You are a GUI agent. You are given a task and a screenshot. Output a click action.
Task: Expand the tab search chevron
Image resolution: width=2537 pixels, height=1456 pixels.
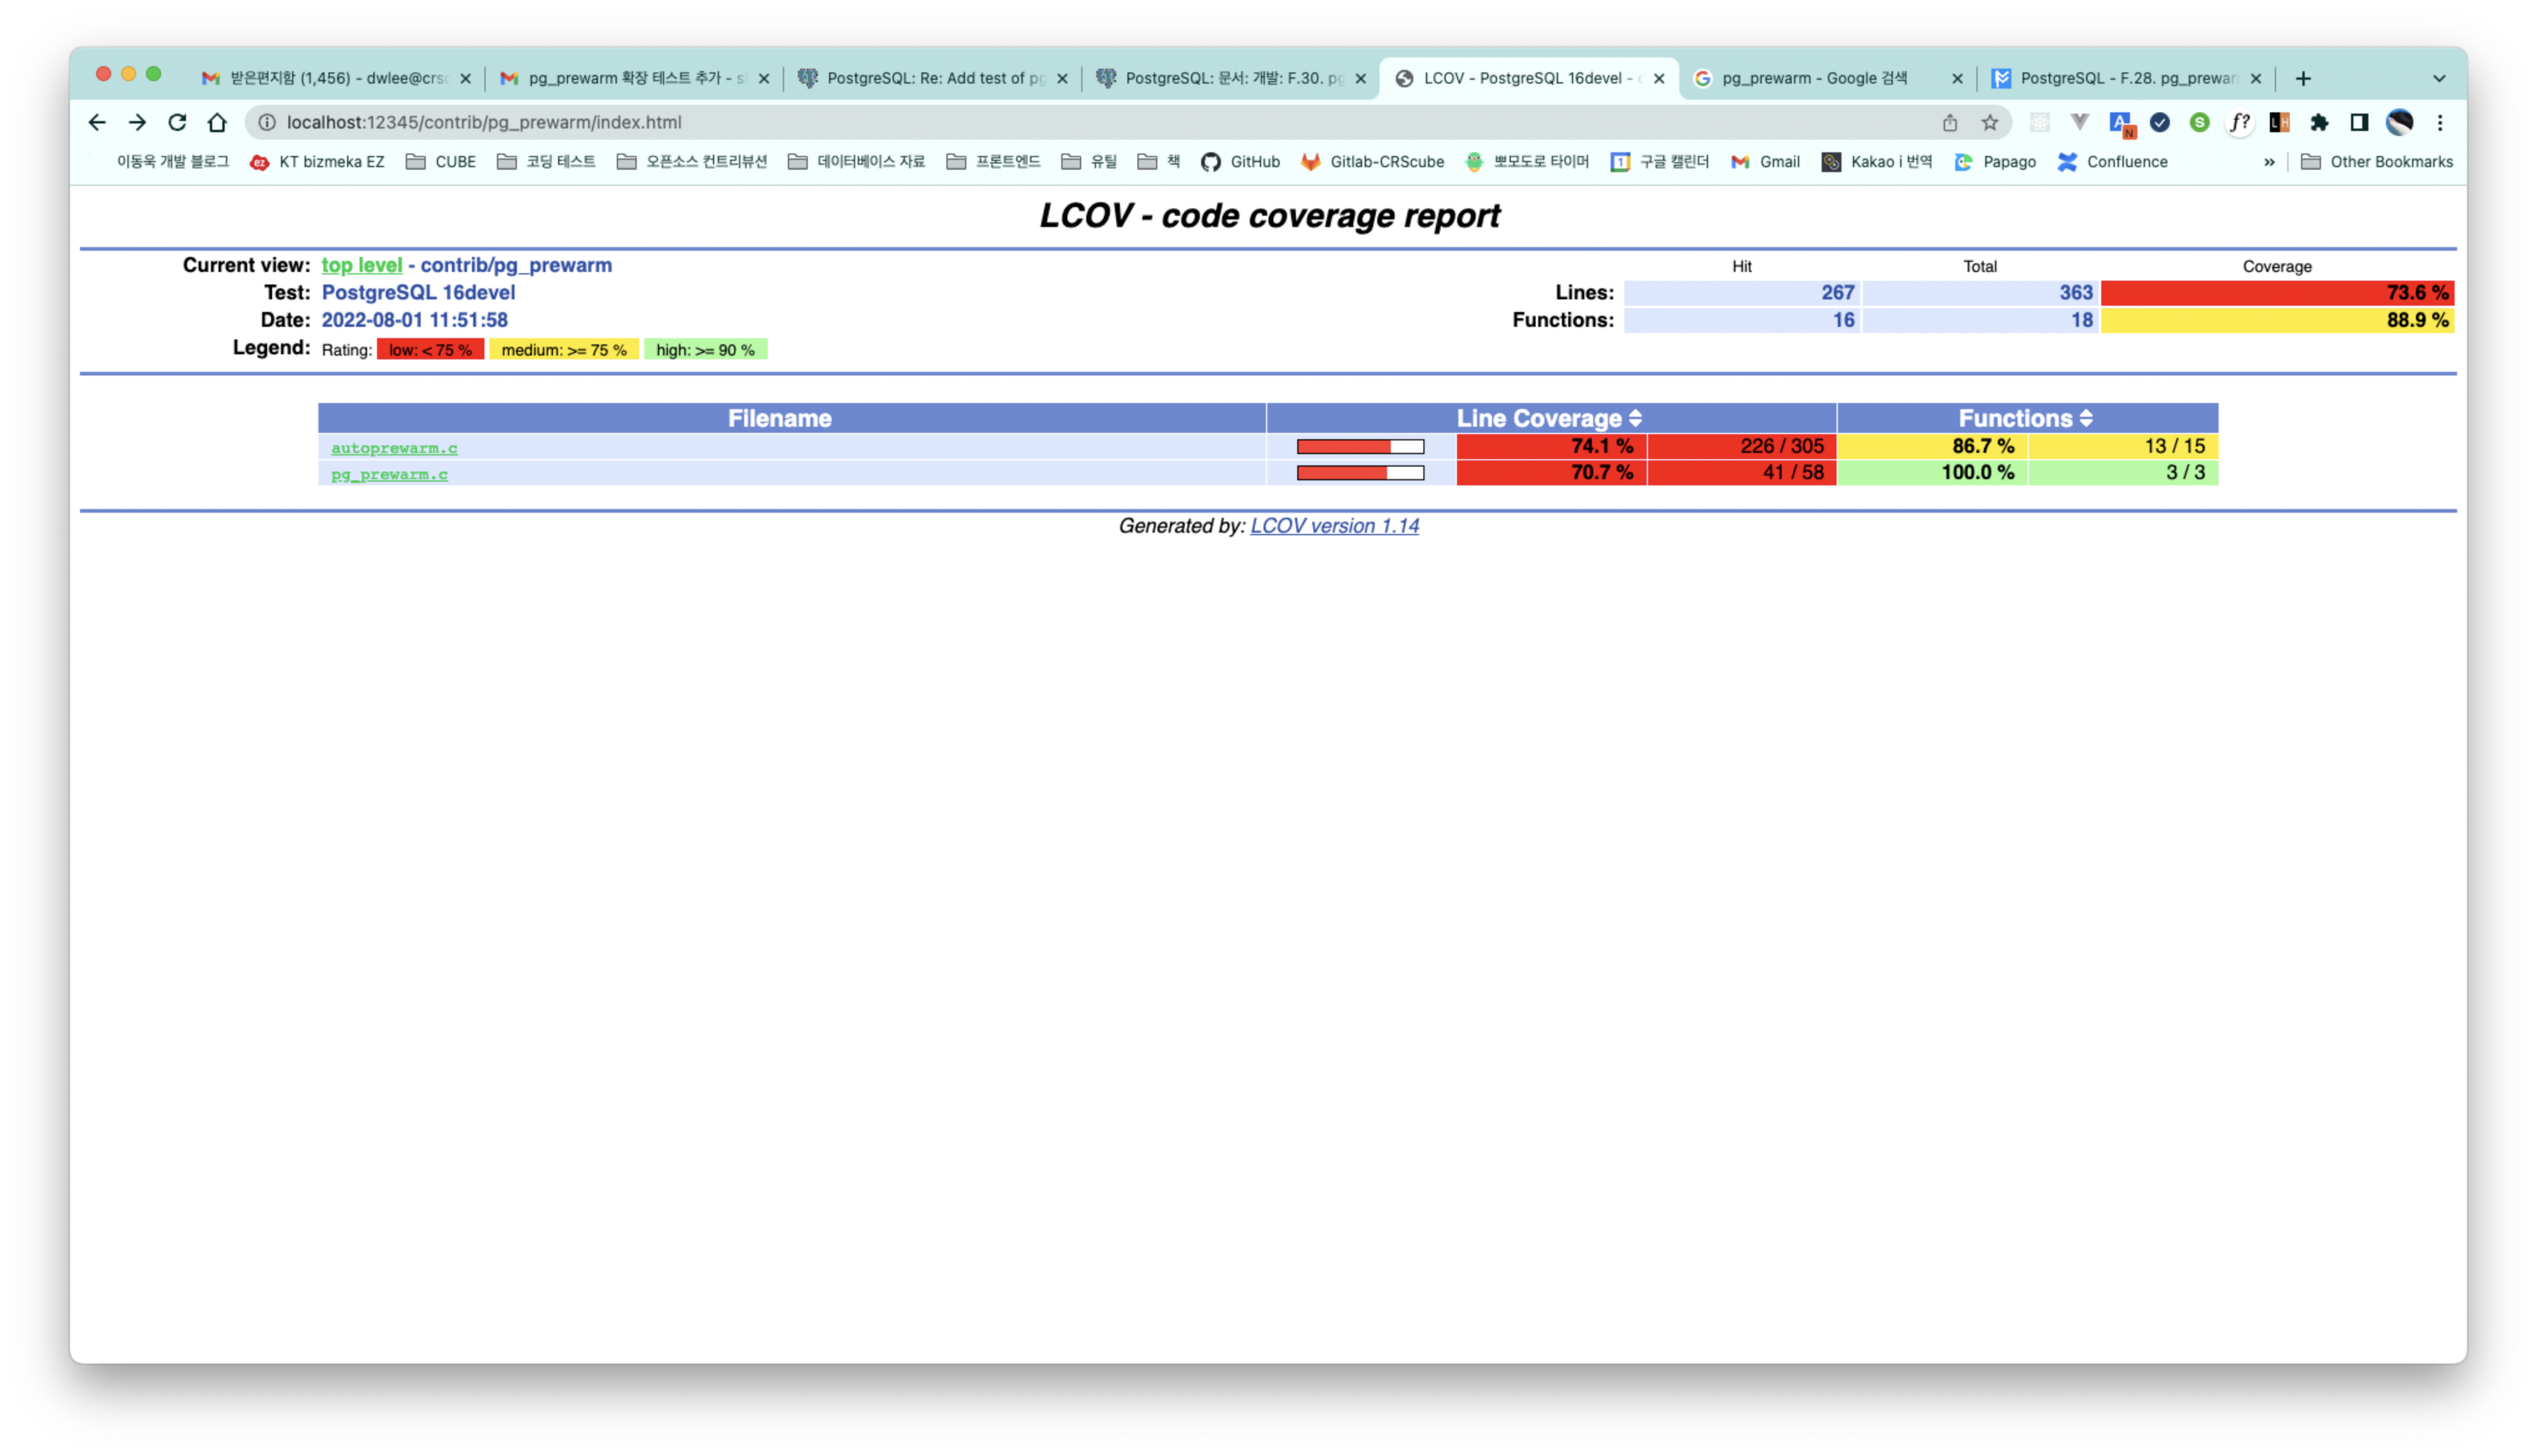point(2439,78)
